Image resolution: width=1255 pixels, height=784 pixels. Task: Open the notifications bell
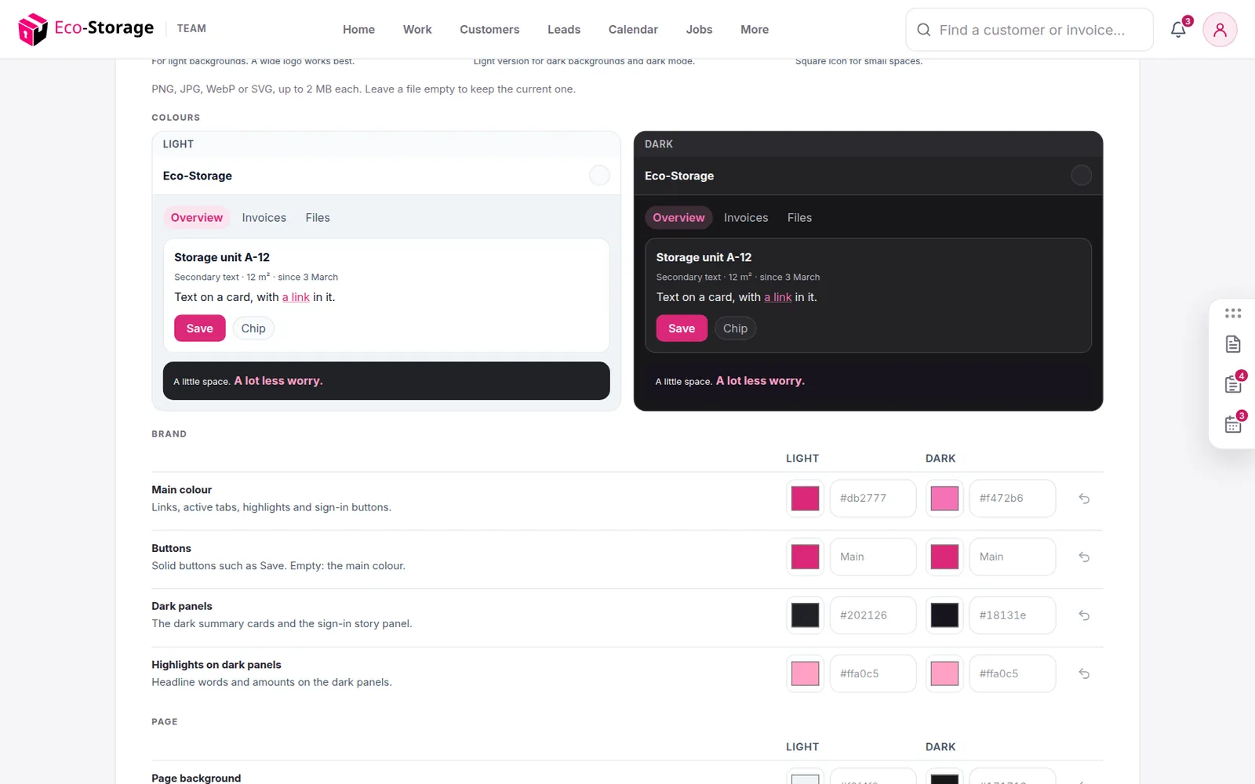point(1178,30)
